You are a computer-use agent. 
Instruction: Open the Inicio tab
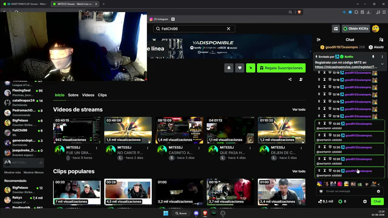coord(60,95)
